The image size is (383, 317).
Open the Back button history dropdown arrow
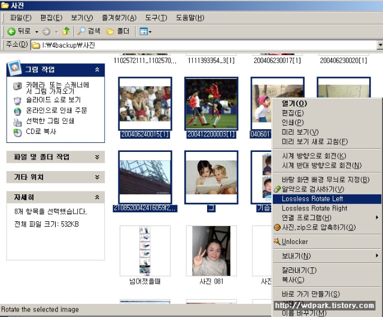click(x=37, y=32)
